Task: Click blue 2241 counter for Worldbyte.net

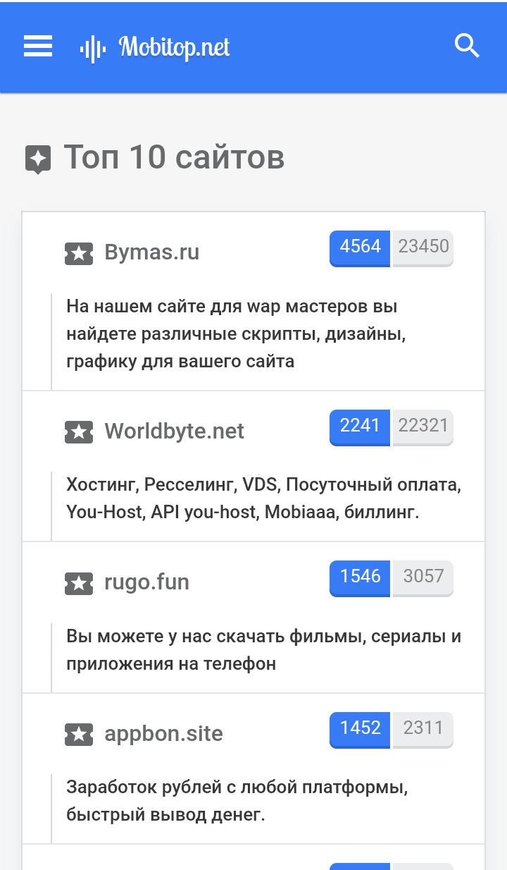Action: click(x=360, y=426)
